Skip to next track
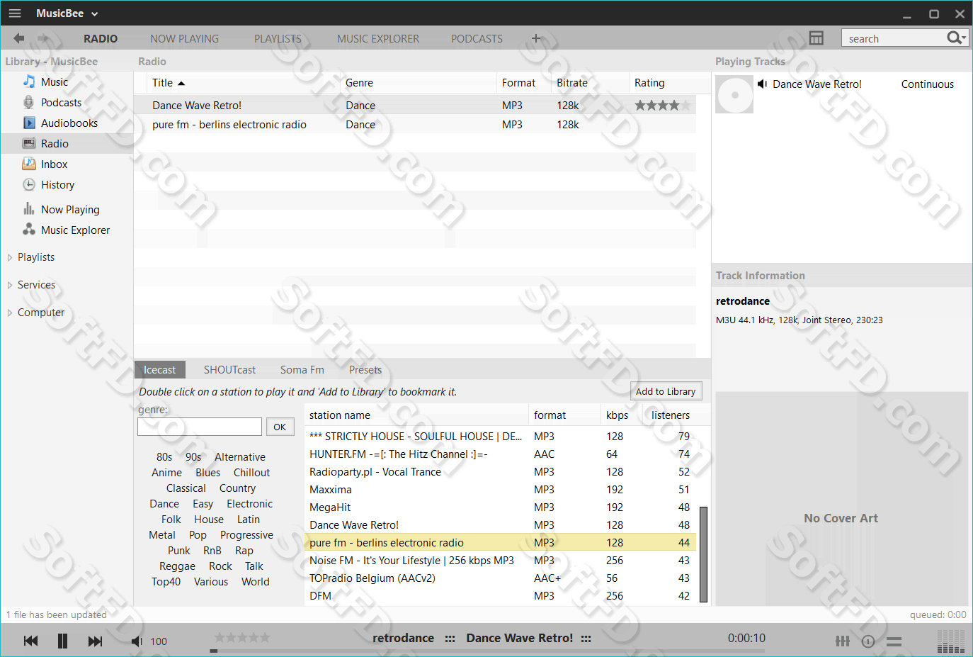Viewport: 973px width, 657px height. [x=95, y=641]
